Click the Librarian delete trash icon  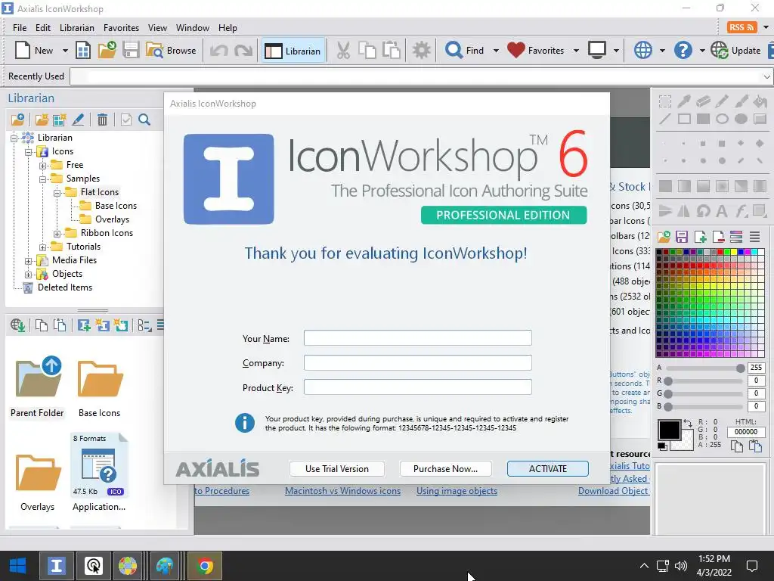tap(102, 120)
